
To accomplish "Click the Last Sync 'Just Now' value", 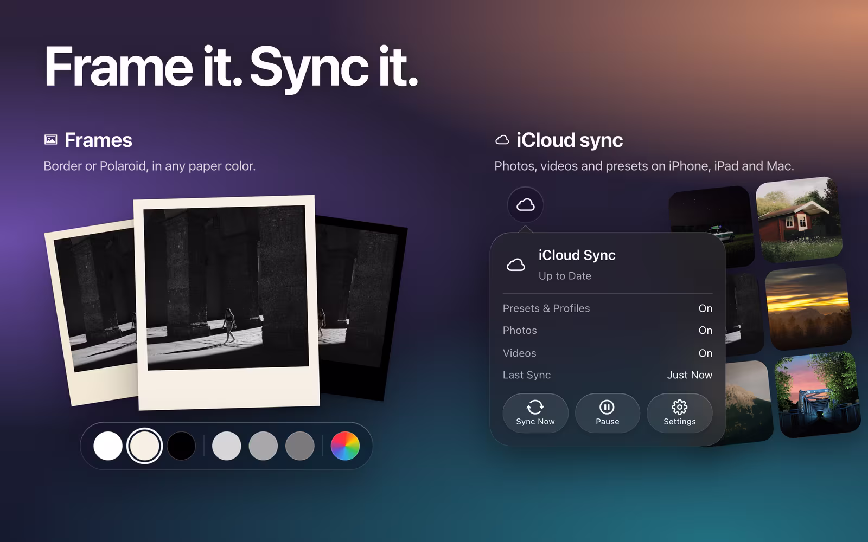I will tap(690, 375).
